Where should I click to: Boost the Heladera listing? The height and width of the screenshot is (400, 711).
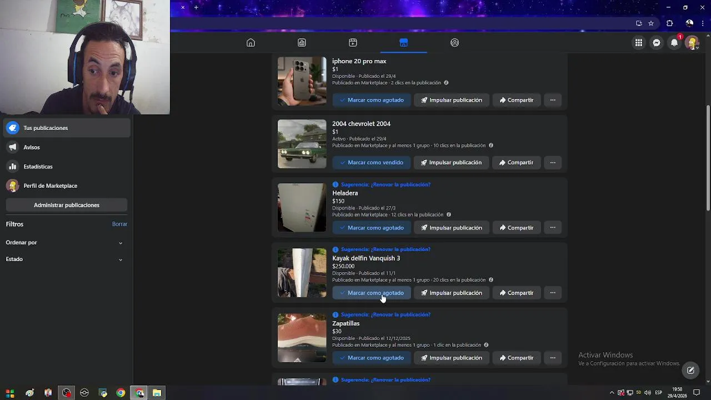click(x=452, y=228)
